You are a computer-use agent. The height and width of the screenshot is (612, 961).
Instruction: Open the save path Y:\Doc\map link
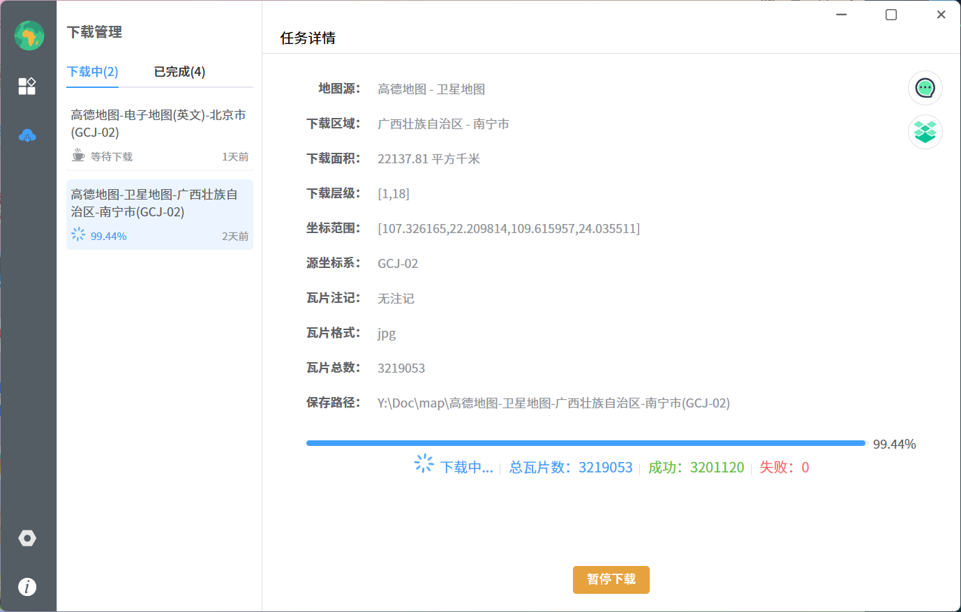coord(551,403)
